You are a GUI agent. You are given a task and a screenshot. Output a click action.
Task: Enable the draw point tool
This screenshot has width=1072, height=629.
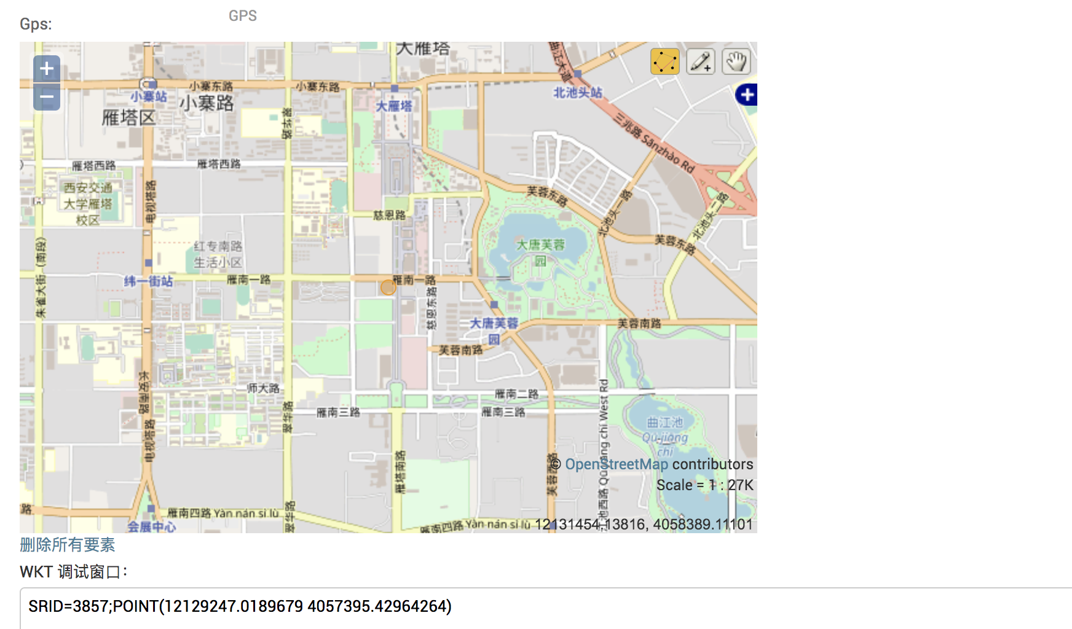[700, 61]
